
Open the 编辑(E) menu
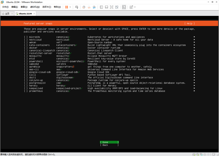pos(14,7)
